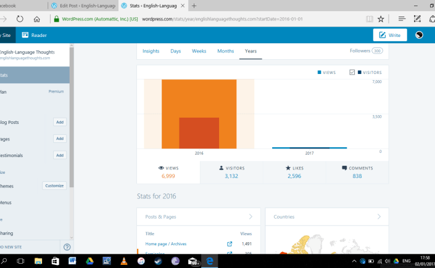Open the user profile avatar
This screenshot has width=435, height=268.
[420, 35]
